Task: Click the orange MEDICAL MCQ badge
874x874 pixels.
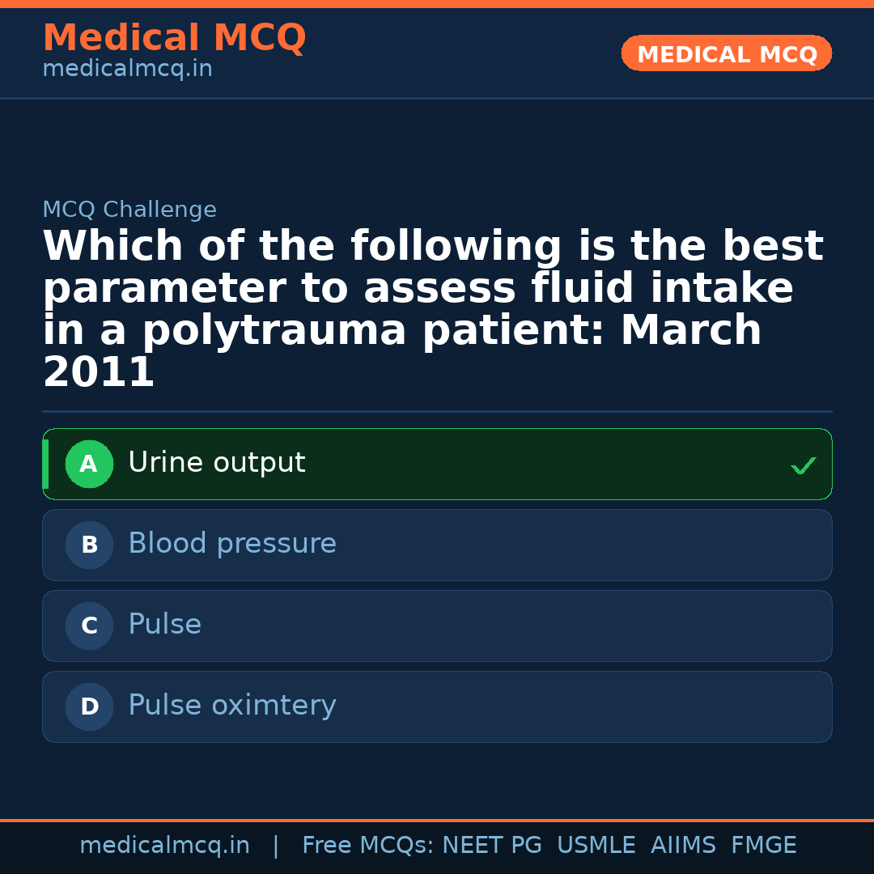Action: pos(726,53)
